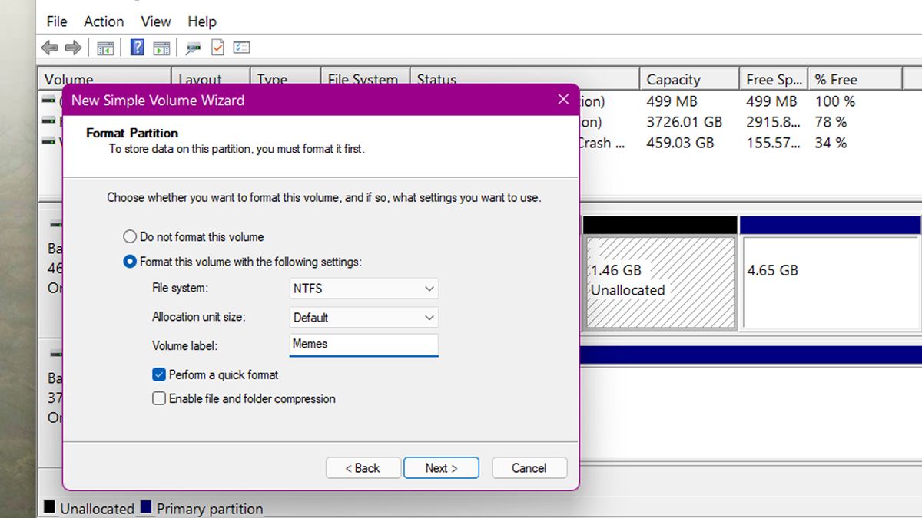This screenshot has width=922, height=518.
Task: Click the 2915.8... free space cell
Action: point(774,122)
